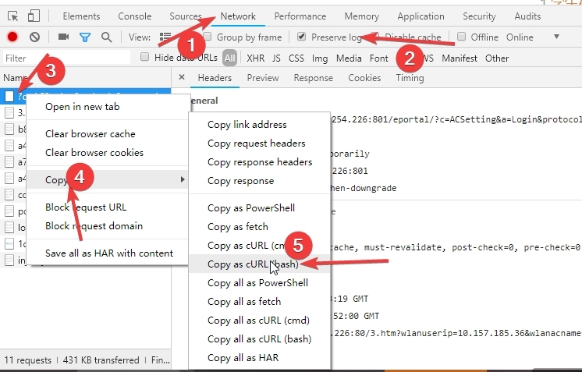Viewport: 582px width, 372px height.
Task: Filter requests by Manifest
Action: (460, 58)
